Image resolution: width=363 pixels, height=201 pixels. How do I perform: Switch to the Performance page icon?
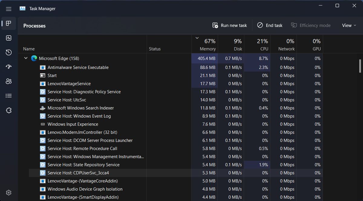(8, 38)
